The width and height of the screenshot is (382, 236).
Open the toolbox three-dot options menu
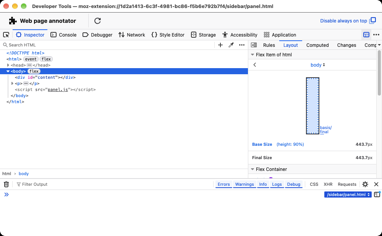click(376, 35)
